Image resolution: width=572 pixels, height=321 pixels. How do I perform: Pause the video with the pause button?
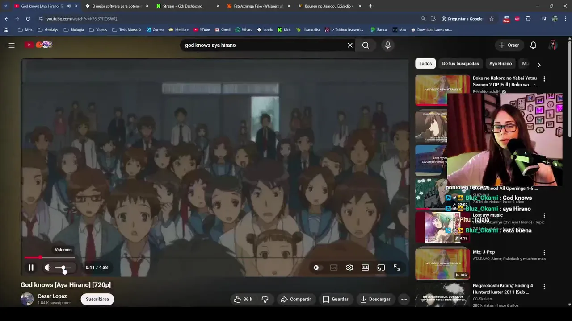[31, 267]
